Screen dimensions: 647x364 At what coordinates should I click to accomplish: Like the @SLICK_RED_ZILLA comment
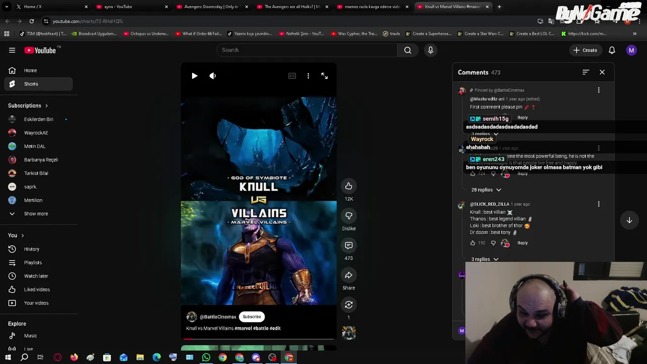[473, 243]
